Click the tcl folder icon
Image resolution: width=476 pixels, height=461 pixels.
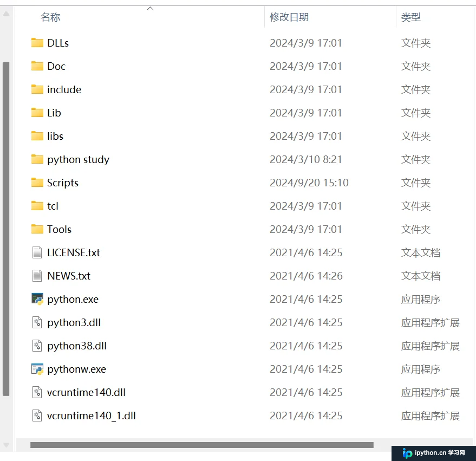point(37,206)
